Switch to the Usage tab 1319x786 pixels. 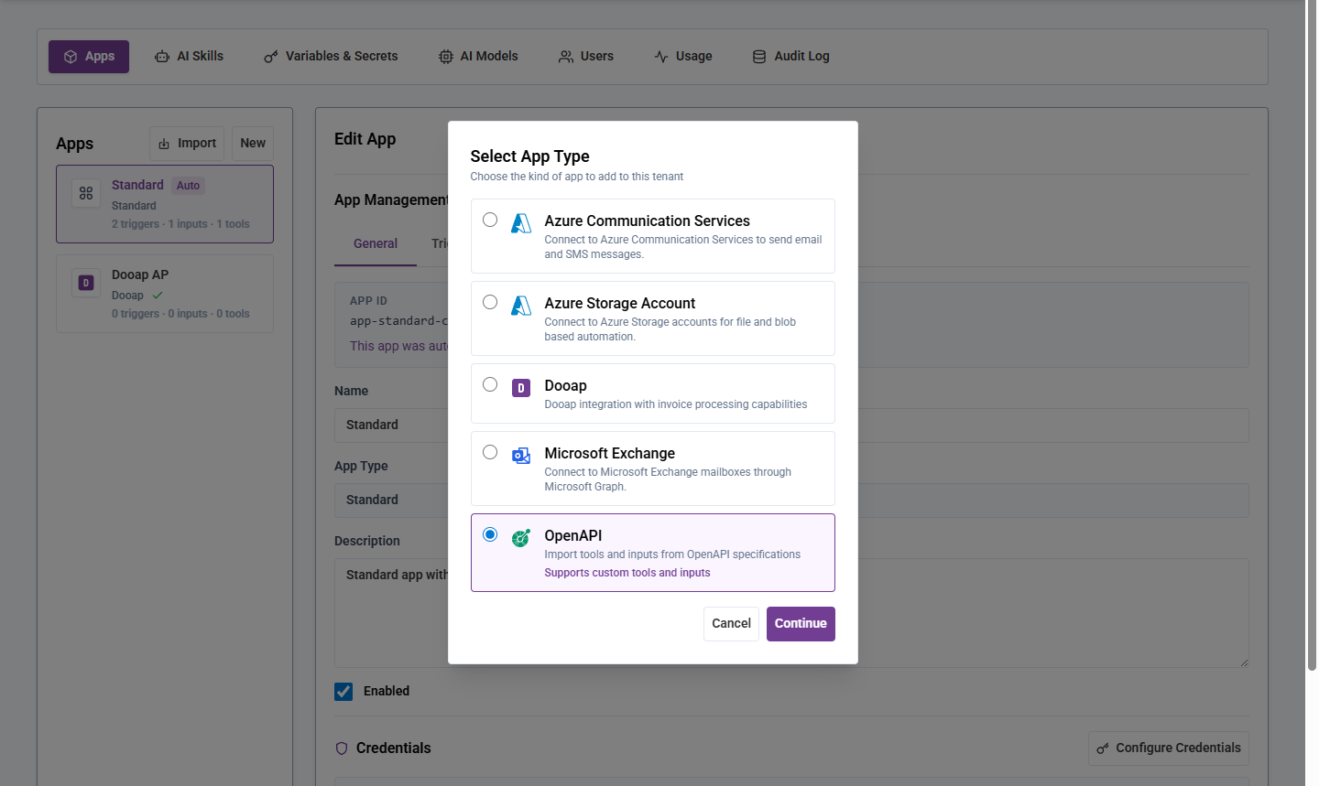point(683,57)
